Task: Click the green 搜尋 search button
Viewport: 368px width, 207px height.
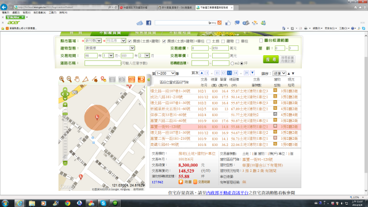Action: click(271, 59)
